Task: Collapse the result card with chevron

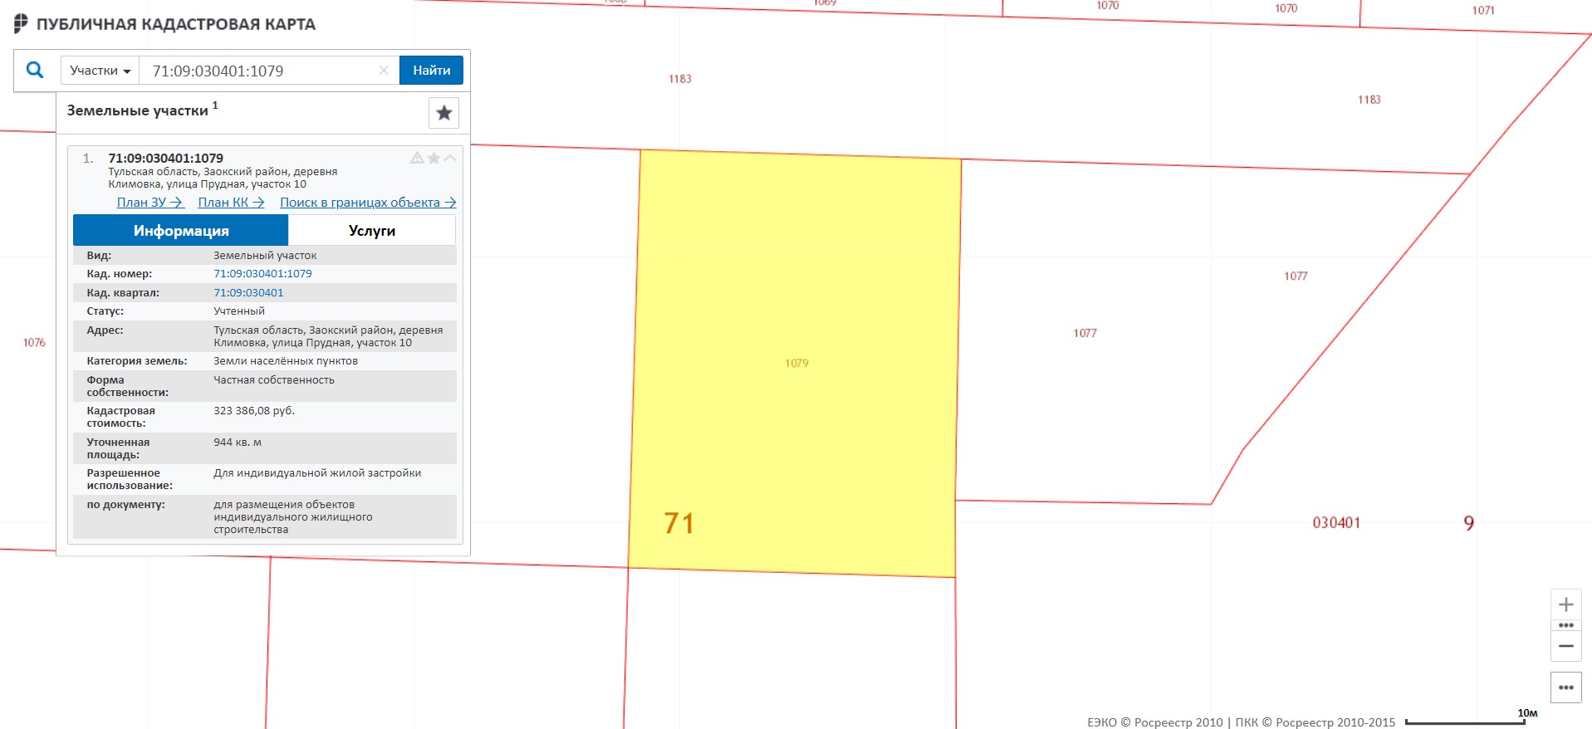Action: click(450, 158)
